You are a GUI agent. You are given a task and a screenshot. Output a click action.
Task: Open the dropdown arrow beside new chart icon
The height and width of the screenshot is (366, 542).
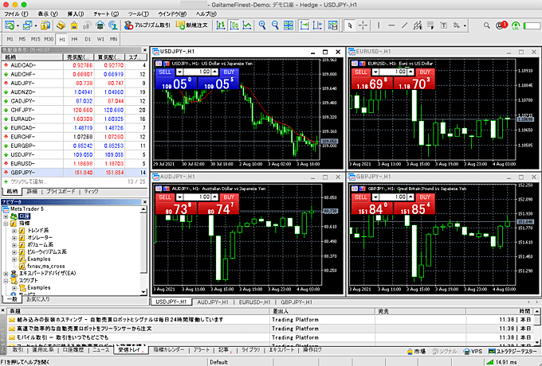(x=18, y=25)
